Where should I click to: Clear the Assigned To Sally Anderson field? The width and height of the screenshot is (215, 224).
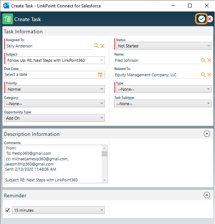(102, 46)
